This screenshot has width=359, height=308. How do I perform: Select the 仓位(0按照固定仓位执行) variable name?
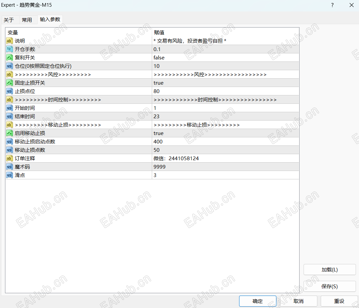[43, 66]
